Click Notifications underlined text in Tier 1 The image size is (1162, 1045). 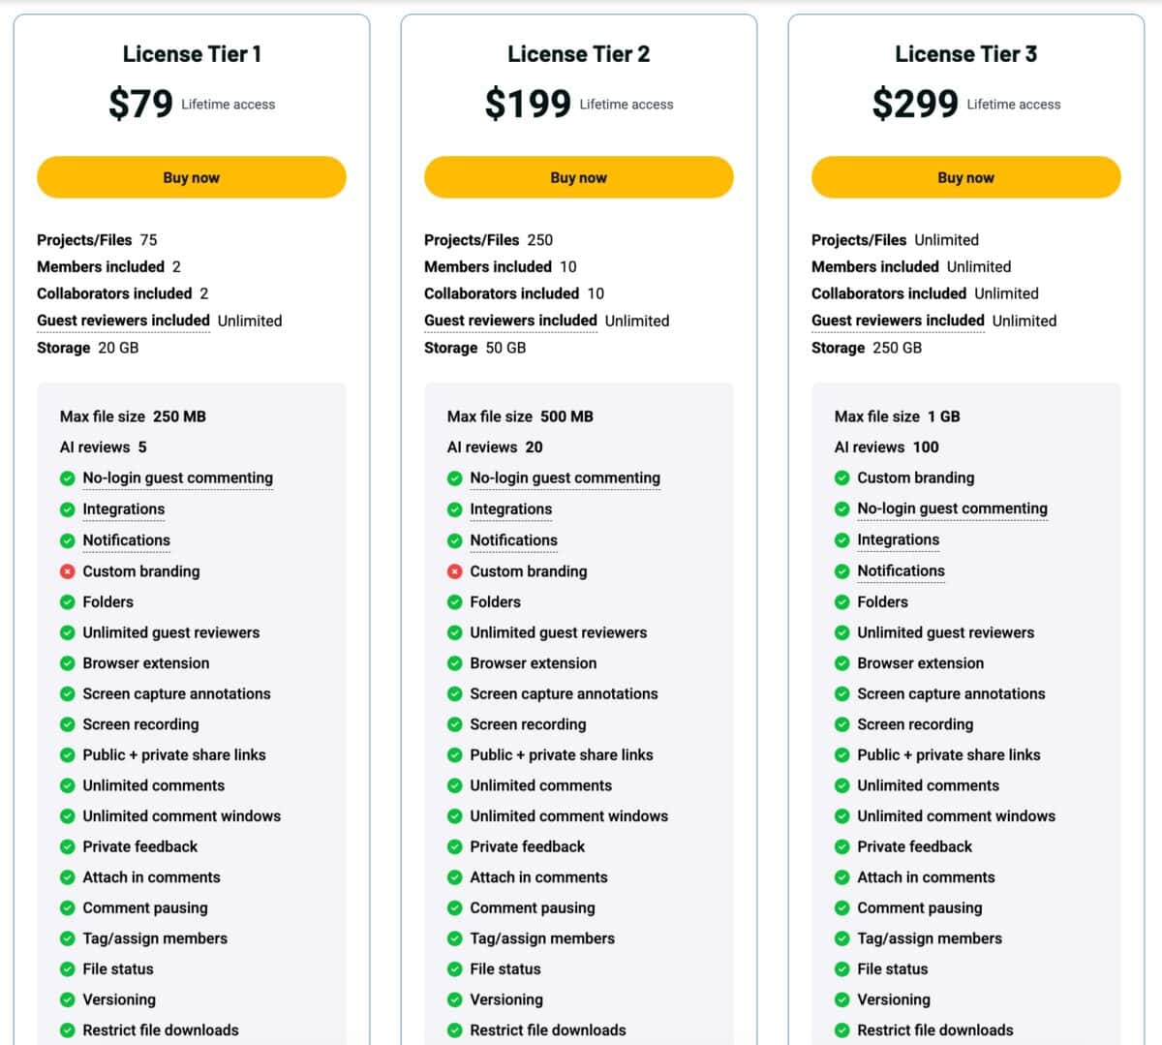coord(126,540)
